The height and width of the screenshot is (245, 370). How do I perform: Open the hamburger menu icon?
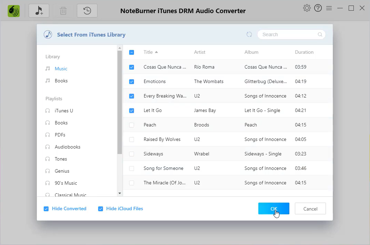329,8
